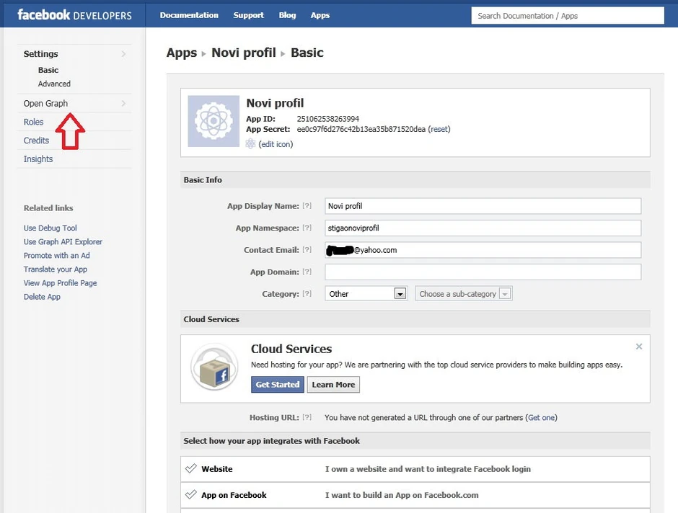This screenshot has height=513, width=678.
Task: Open the Choose a sub-category dropdown
Action: tap(463, 294)
